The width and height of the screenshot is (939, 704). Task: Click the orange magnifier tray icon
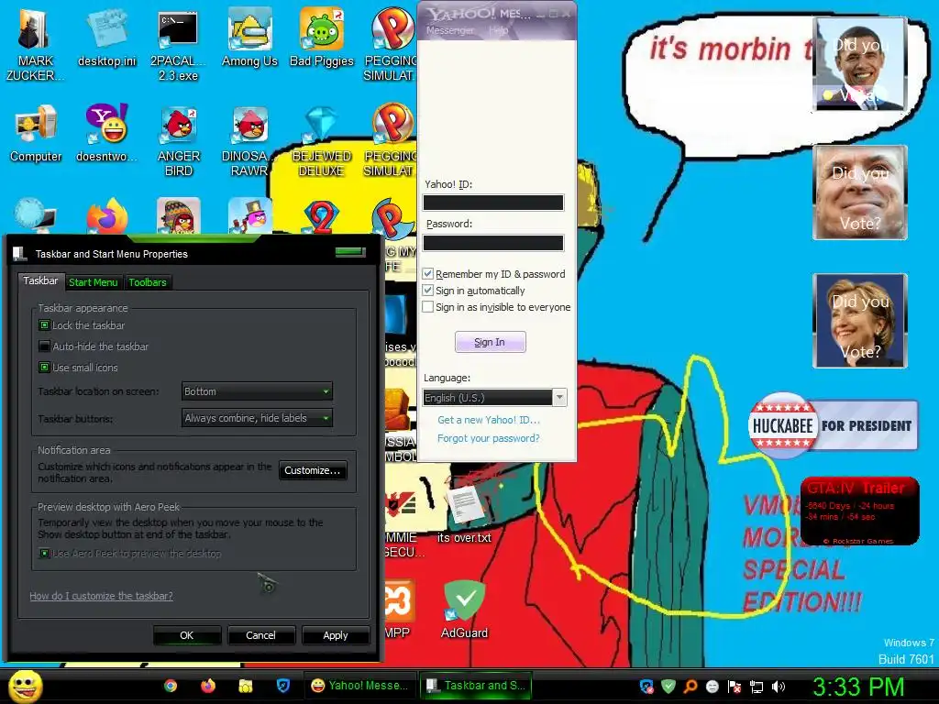click(x=690, y=687)
